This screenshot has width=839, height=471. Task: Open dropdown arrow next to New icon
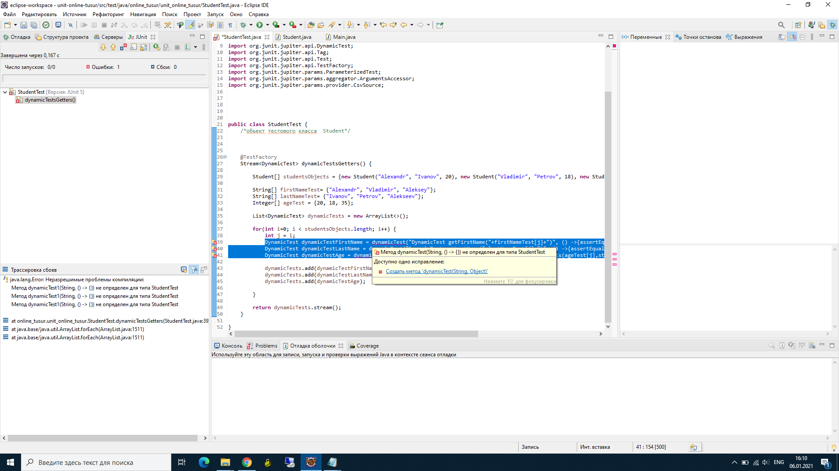pyautogui.click(x=15, y=25)
